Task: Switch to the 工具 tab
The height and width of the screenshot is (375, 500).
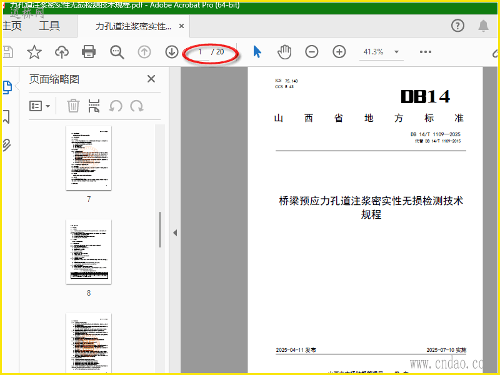Action: point(49,26)
